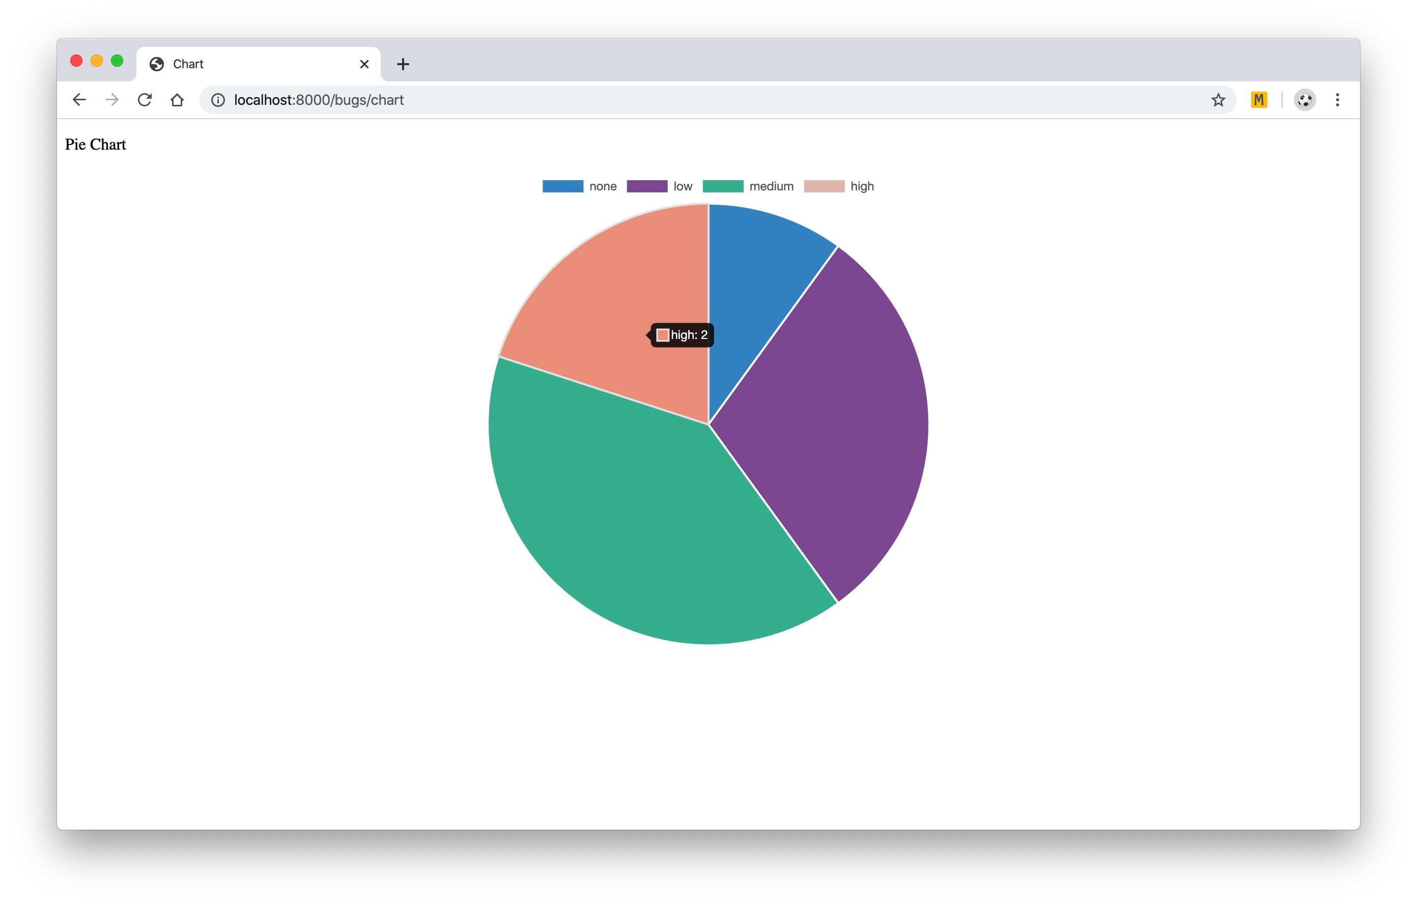Toggle the 'low' legend label
Viewport: 1417px width, 905px height.
point(683,186)
